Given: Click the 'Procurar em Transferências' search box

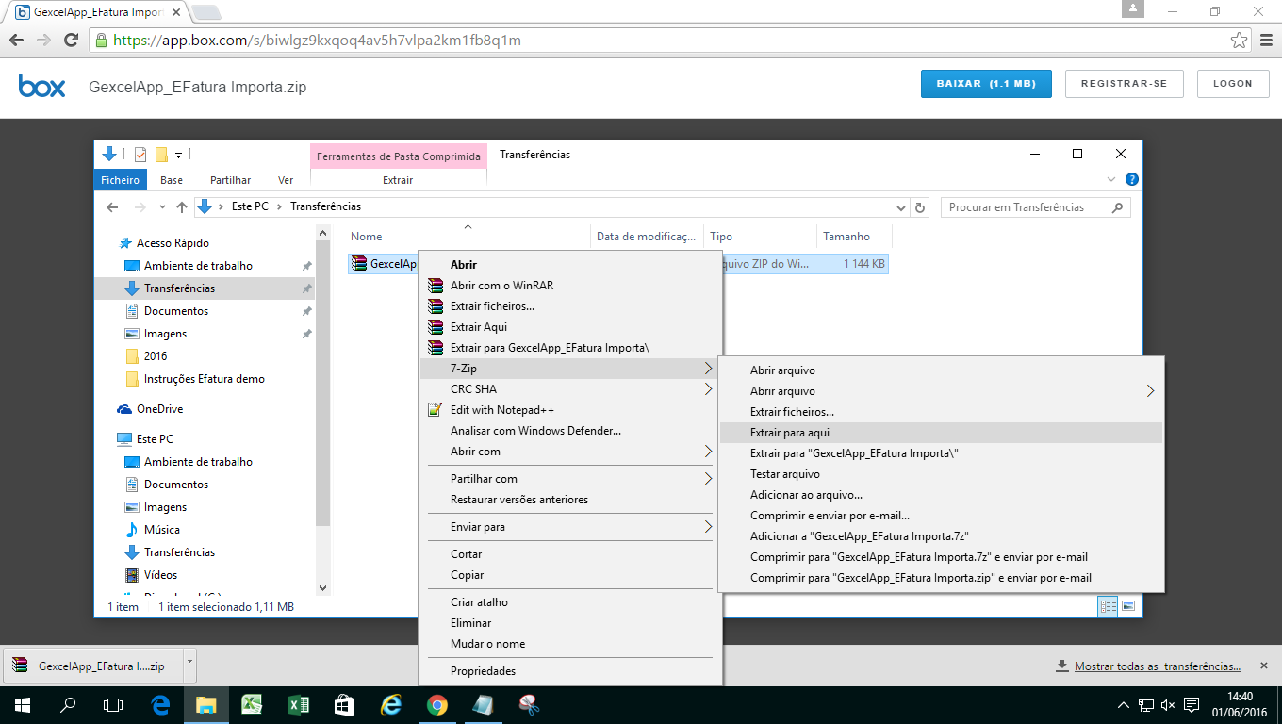Looking at the screenshot, I should click(1026, 207).
